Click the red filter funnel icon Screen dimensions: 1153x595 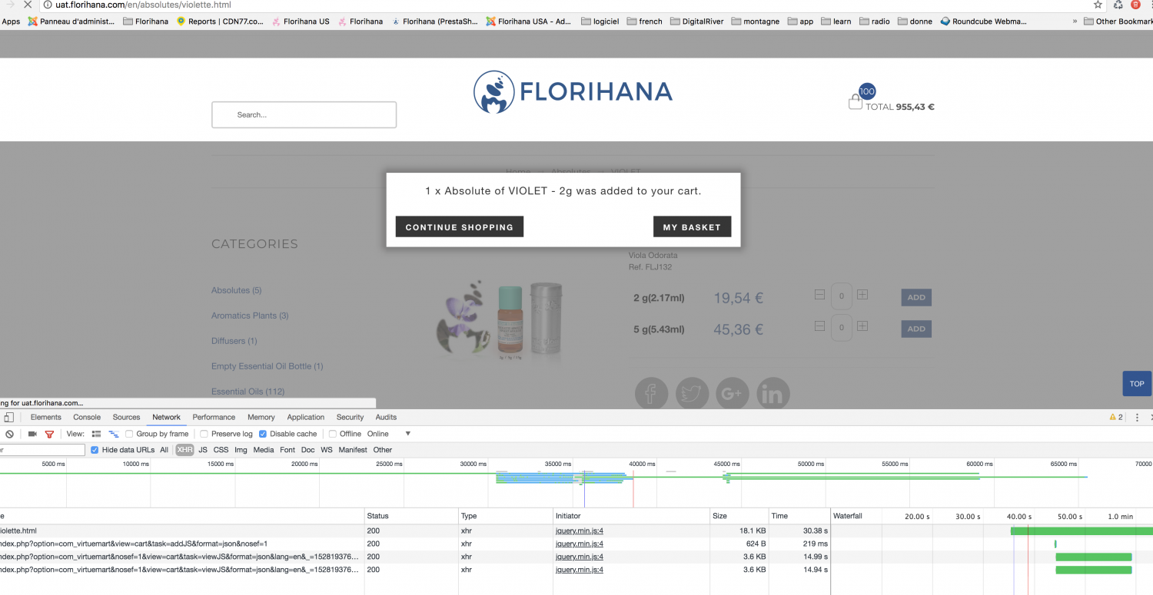(x=49, y=435)
